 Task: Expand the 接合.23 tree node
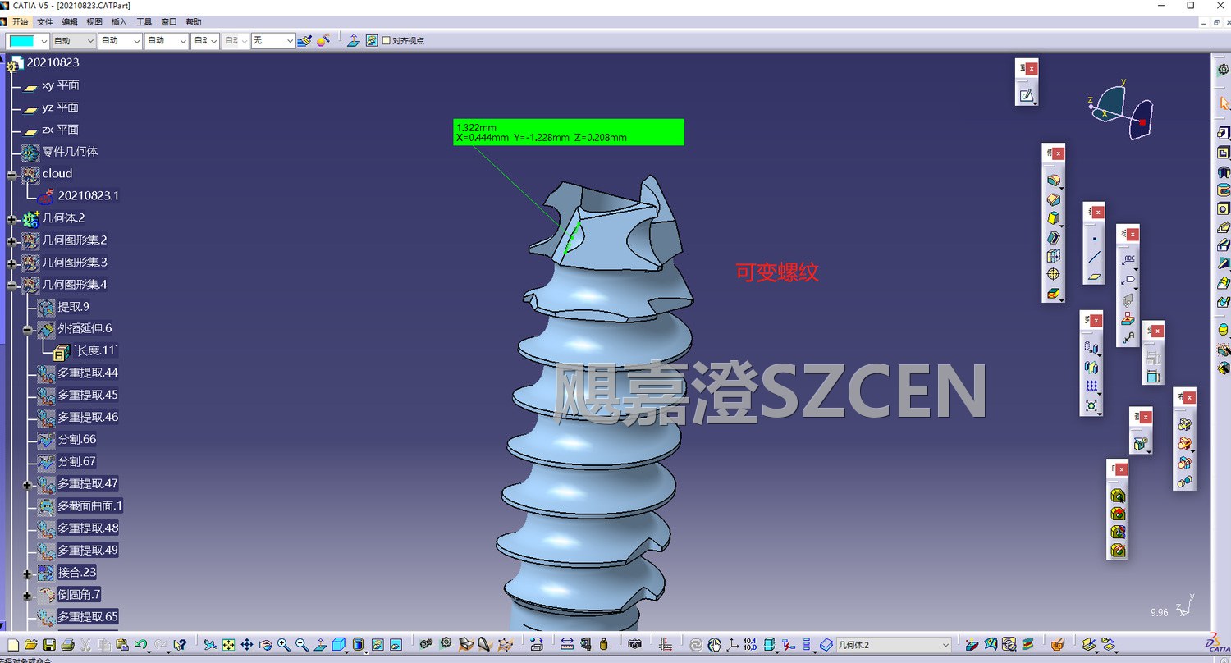28,573
